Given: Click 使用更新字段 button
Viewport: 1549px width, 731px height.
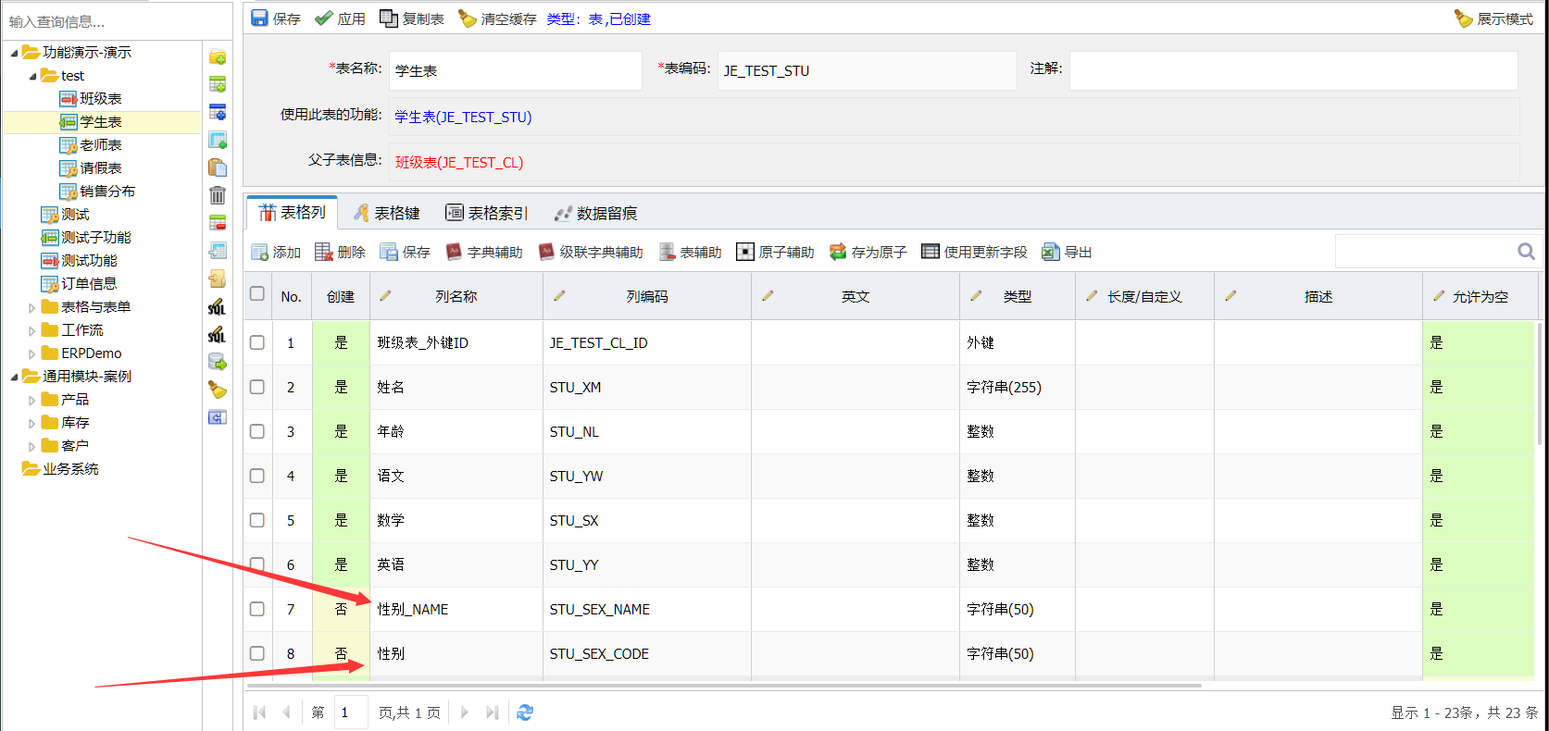Looking at the screenshot, I should (974, 253).
